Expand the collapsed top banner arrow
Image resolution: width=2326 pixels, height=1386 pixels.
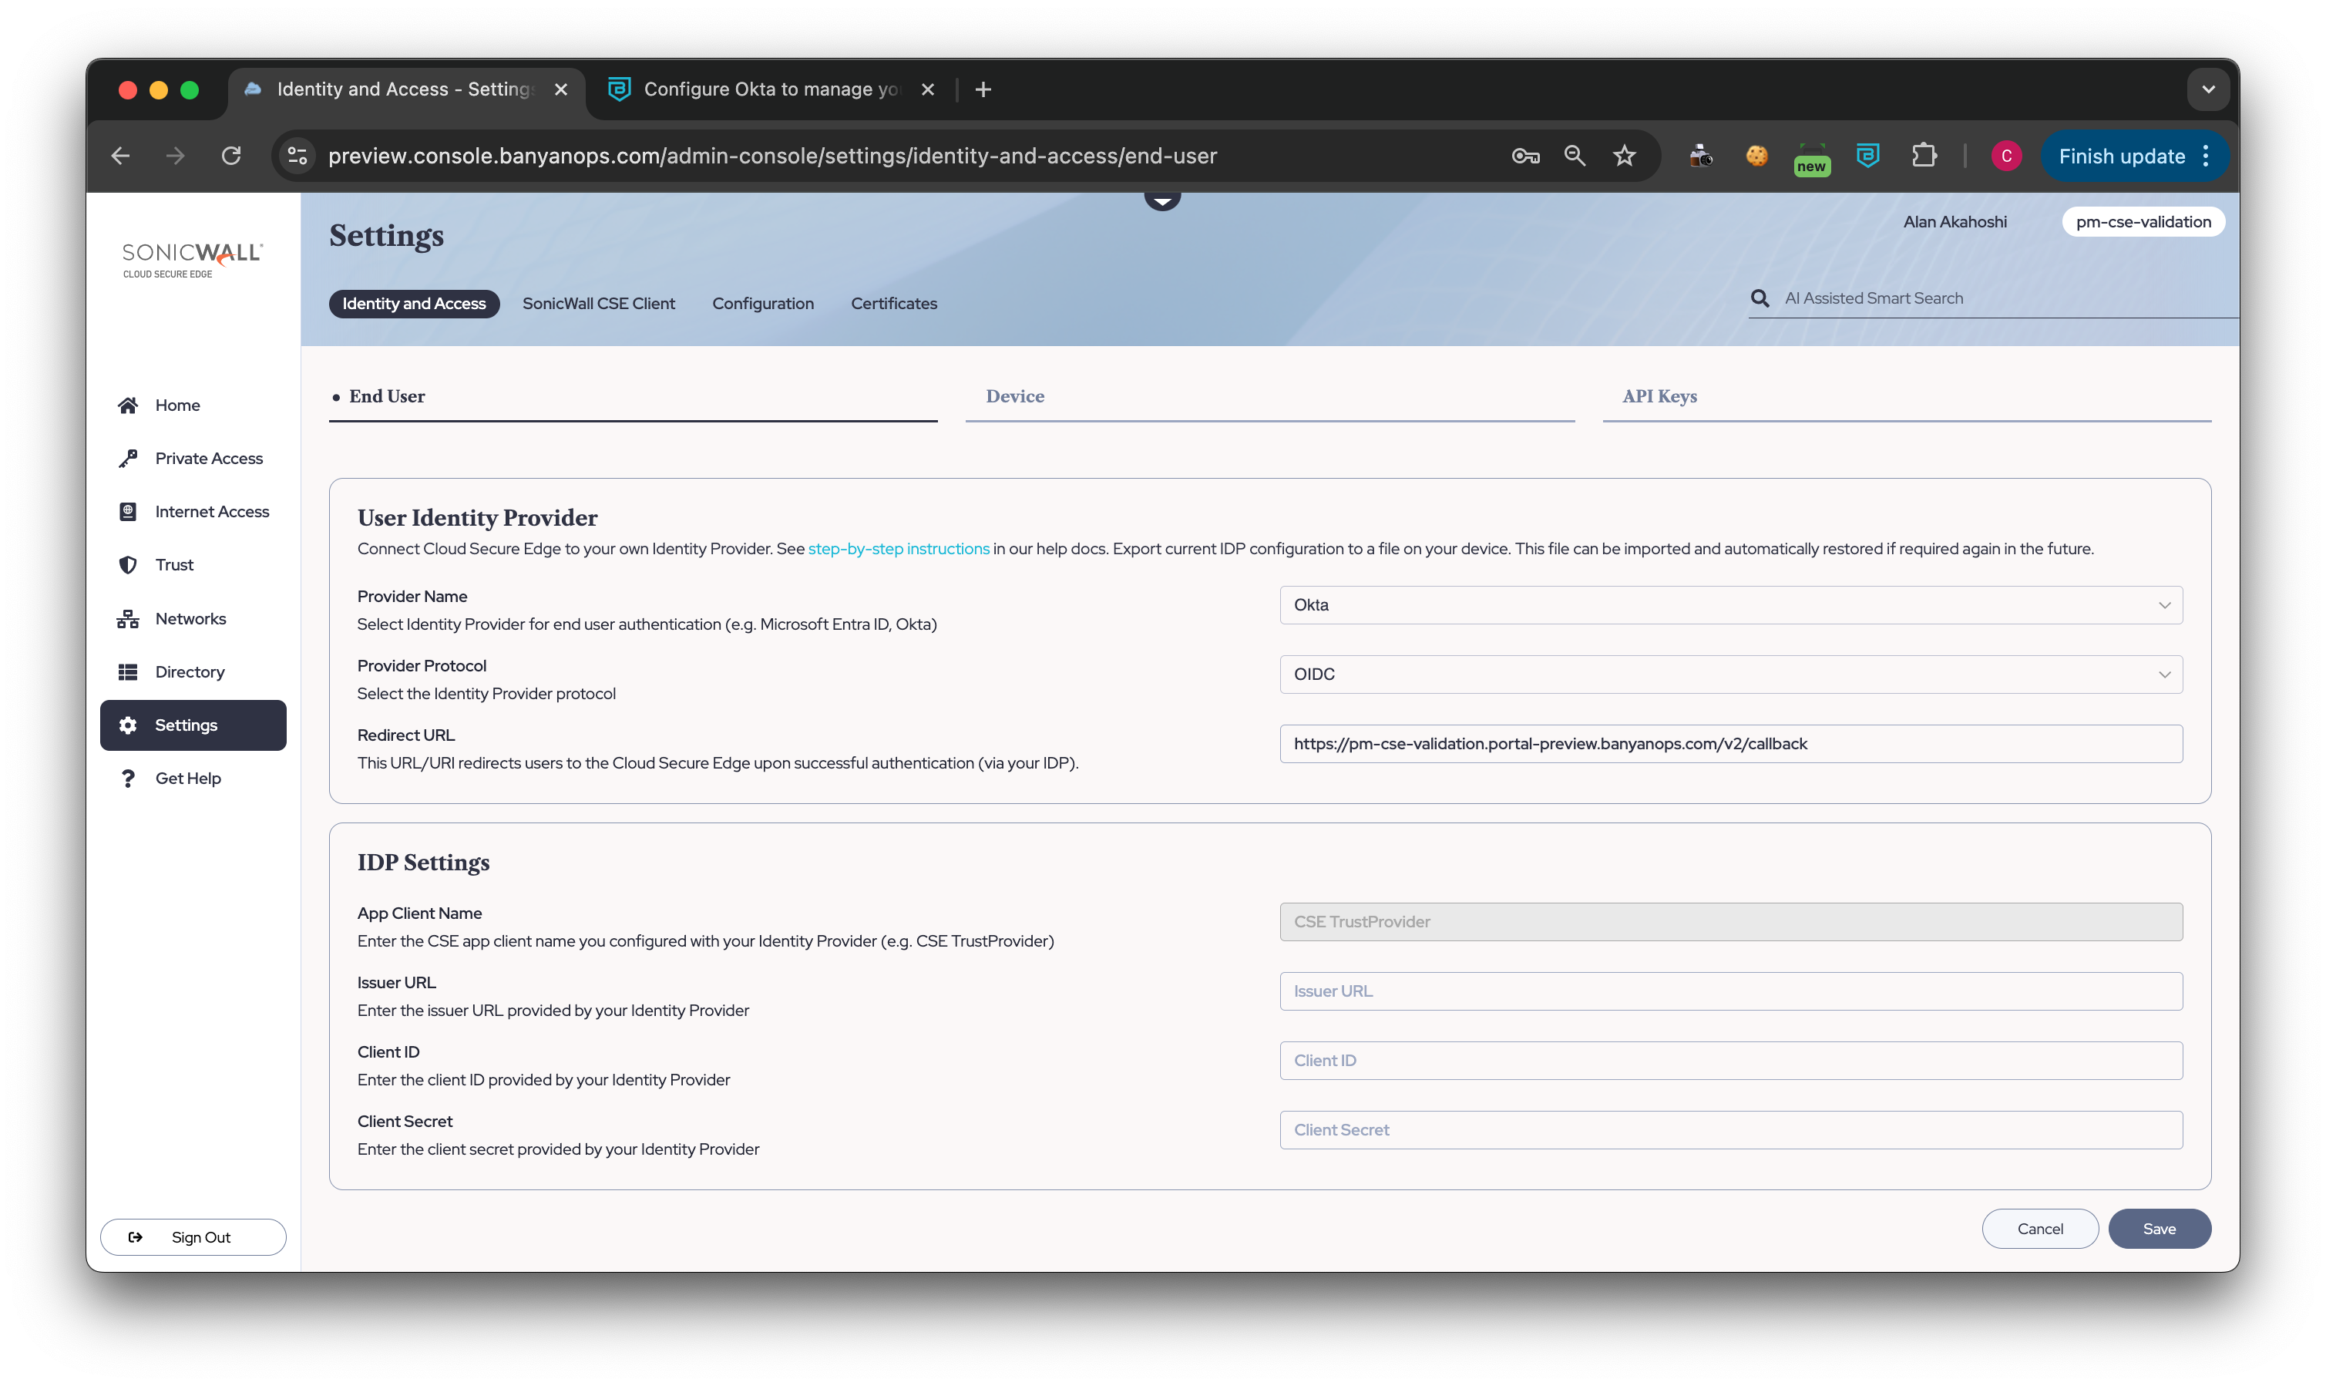tap(1162, 200)
